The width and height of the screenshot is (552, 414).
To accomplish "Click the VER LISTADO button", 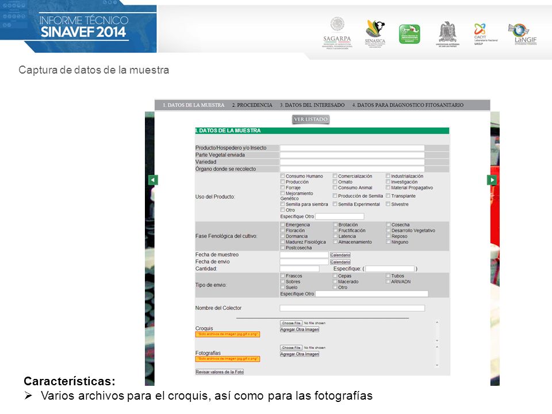I will pyautogui.click(x=311, y=120).
